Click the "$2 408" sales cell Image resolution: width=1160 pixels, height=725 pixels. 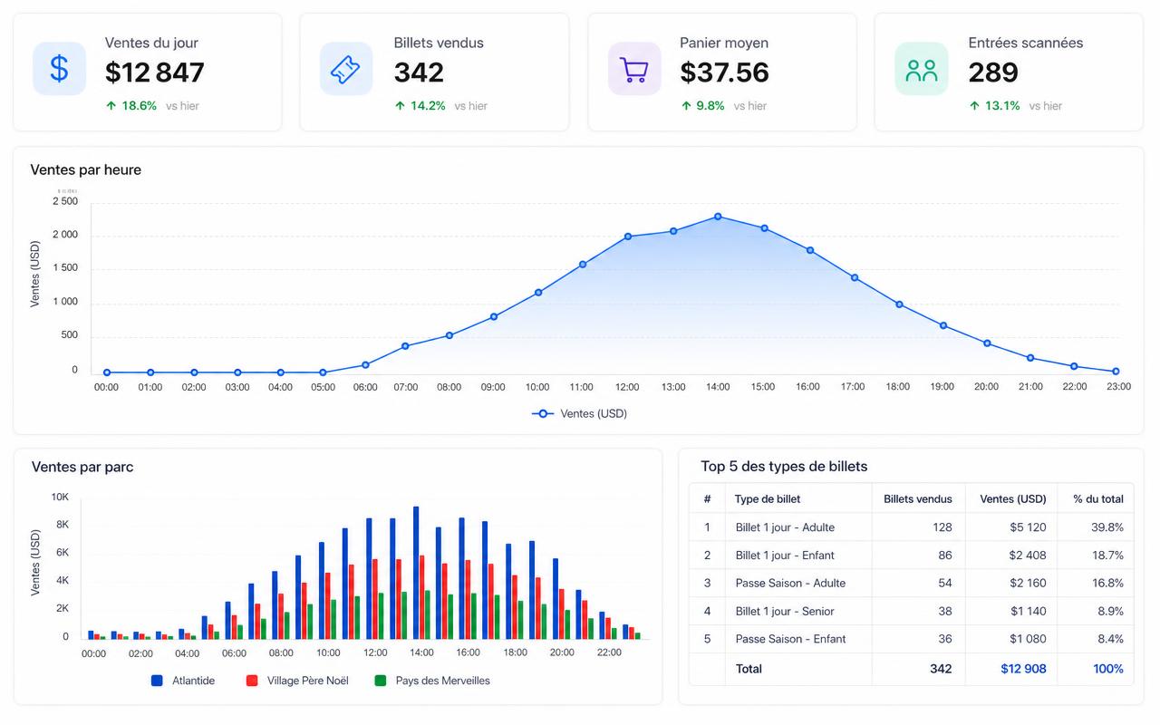[x=1029, y=556]
